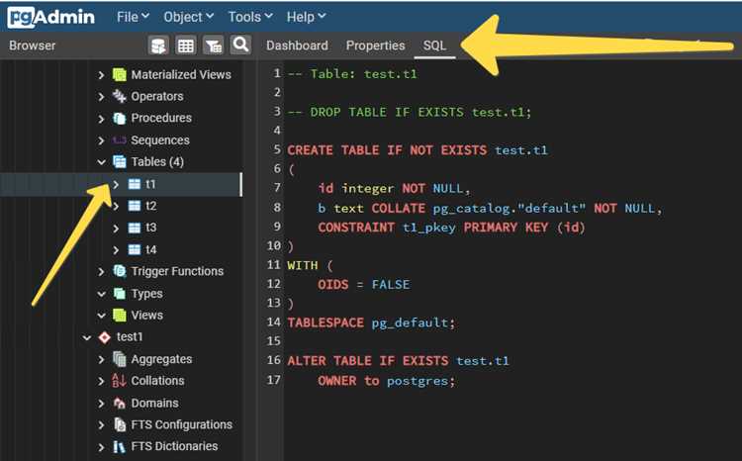The width and height of the screenshot is (742, 461).
Task: Expand the Trigger Functions node
Action: pos(101,272)
